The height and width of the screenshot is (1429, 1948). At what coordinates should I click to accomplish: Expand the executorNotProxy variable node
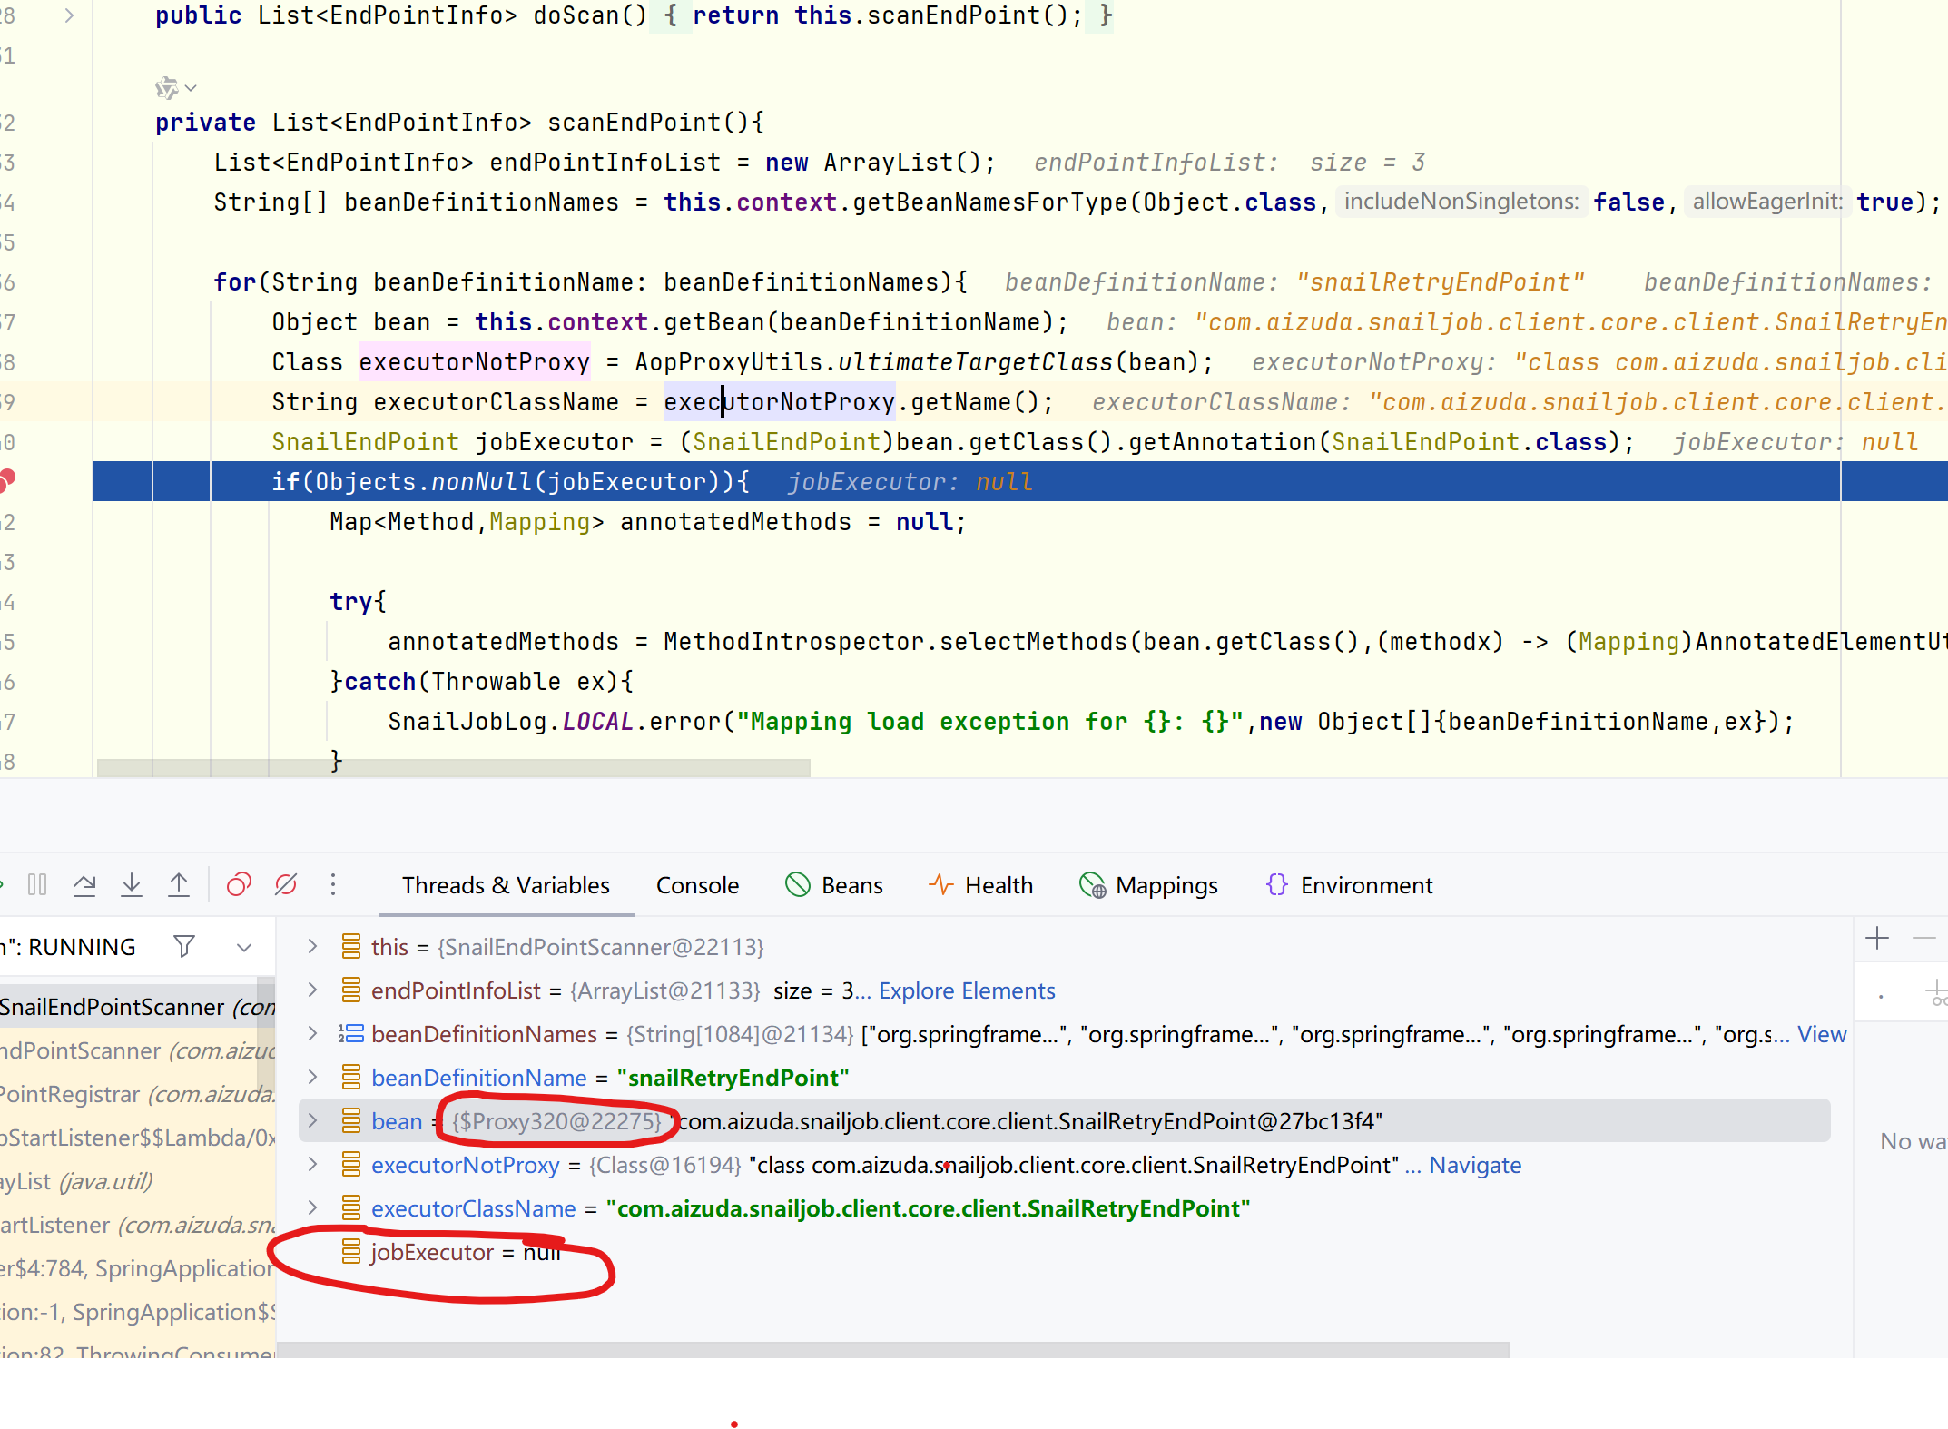pyautogui.click(x=312, y=1164)
